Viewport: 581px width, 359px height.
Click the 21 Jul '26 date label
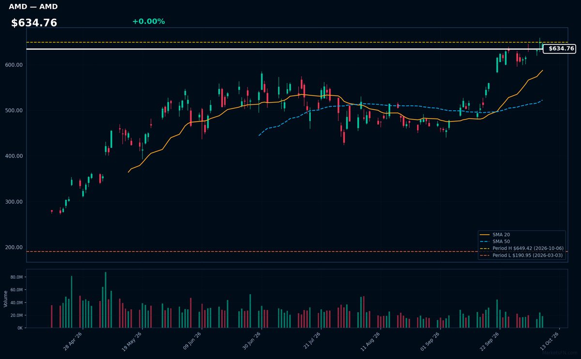click(x=311, y=341)
